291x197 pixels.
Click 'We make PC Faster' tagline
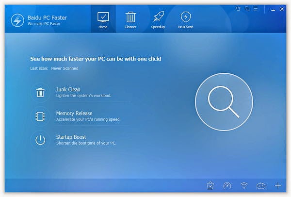pyautogui.click(x=44, y=24)
